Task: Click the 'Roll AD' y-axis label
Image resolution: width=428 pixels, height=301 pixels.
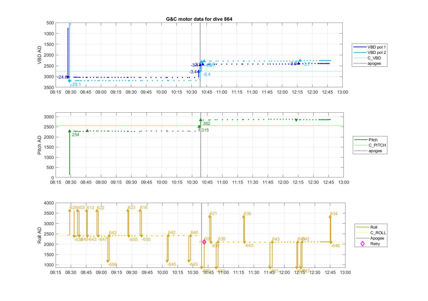Action: [39, 235]
